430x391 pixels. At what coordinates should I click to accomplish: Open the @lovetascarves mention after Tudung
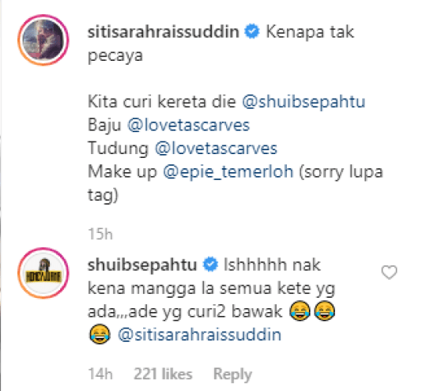click(x=216, y=149)
